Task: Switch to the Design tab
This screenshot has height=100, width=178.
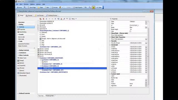Action: (21, 16)
